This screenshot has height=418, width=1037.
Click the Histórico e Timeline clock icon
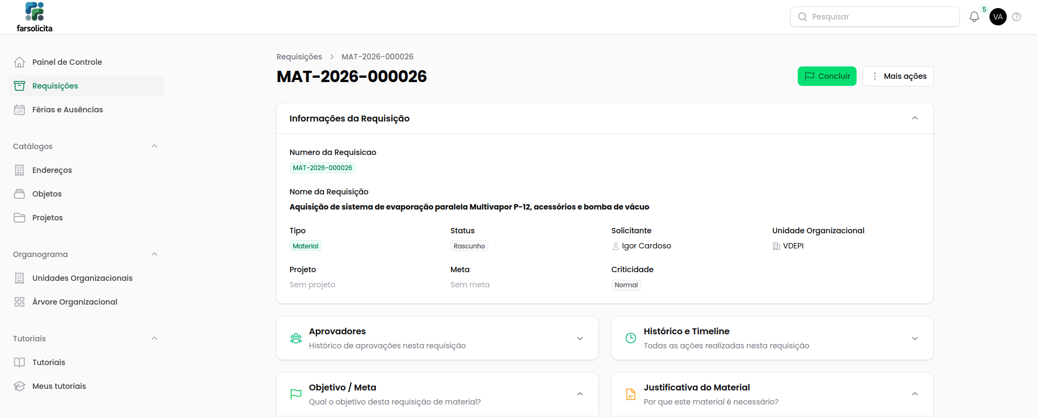(631, 338)
